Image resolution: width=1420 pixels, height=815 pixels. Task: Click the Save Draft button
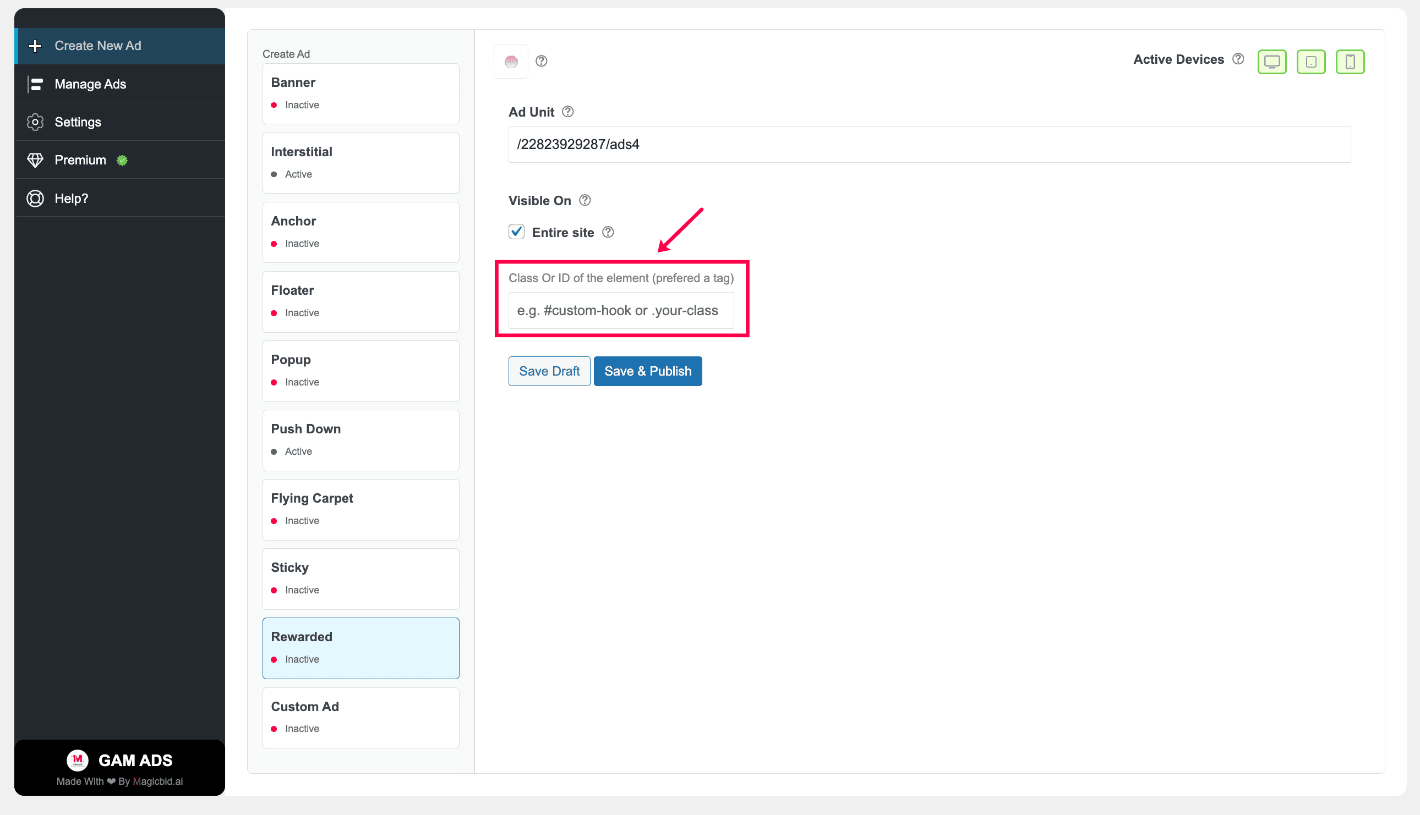[549, 371]
